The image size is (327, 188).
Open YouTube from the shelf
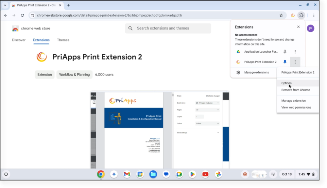click(x=205, y=174)
